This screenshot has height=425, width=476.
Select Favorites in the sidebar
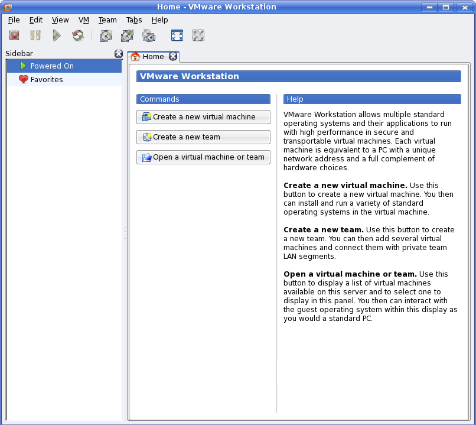click(47, 80)
